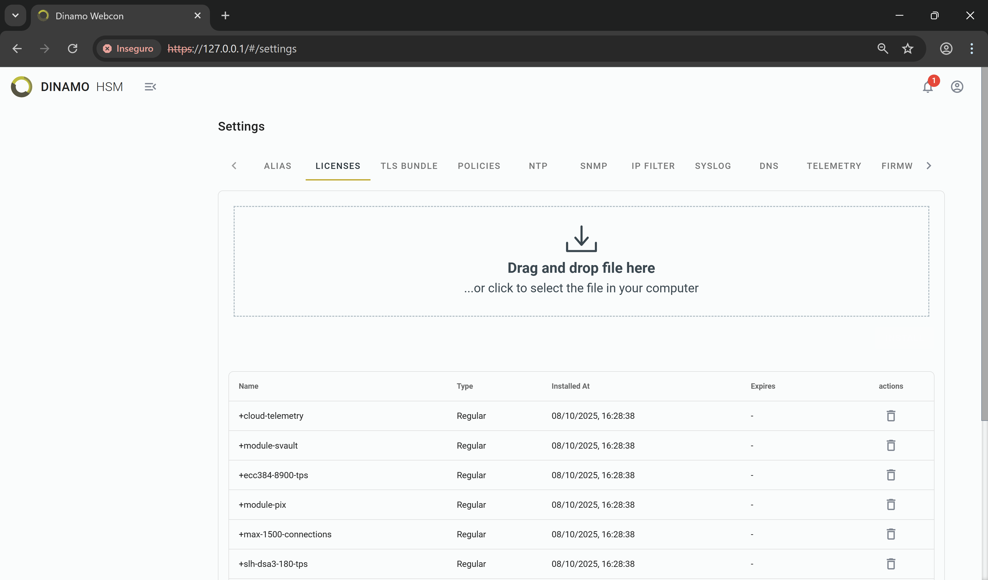This screenshot has height=580, width=988.
Task: Click the Inseguro security indicator
Action: click(128, 49)
